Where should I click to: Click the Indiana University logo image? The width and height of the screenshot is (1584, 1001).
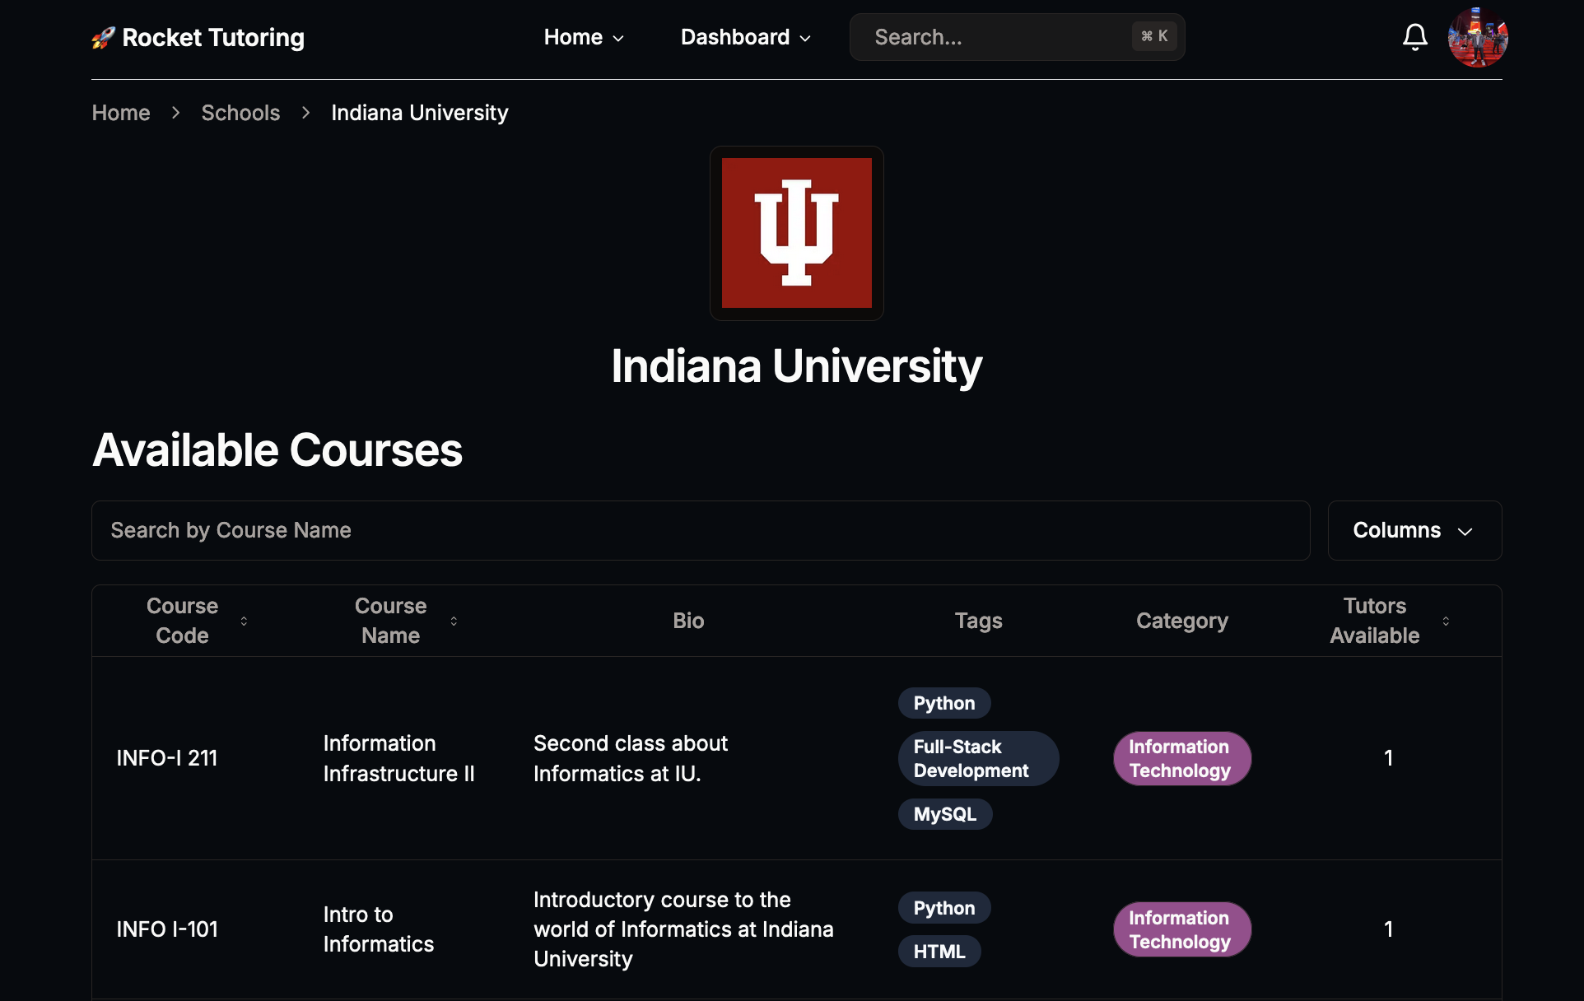click(x=795, y=233)
